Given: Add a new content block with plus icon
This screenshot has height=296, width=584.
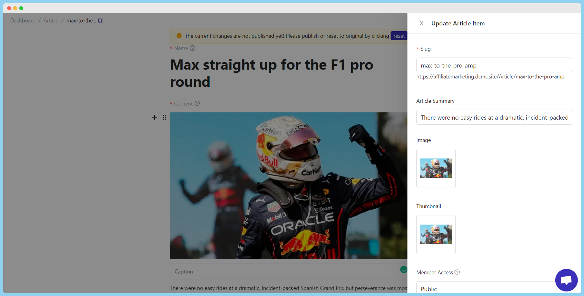Looking at the screenshot, I should click(154, 117).
